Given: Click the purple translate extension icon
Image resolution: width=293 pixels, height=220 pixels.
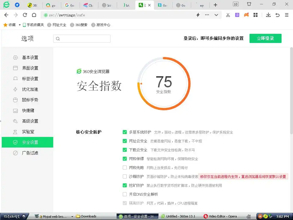Looking at the screenshot, I should pyautogui.click(x=237, y=15).
